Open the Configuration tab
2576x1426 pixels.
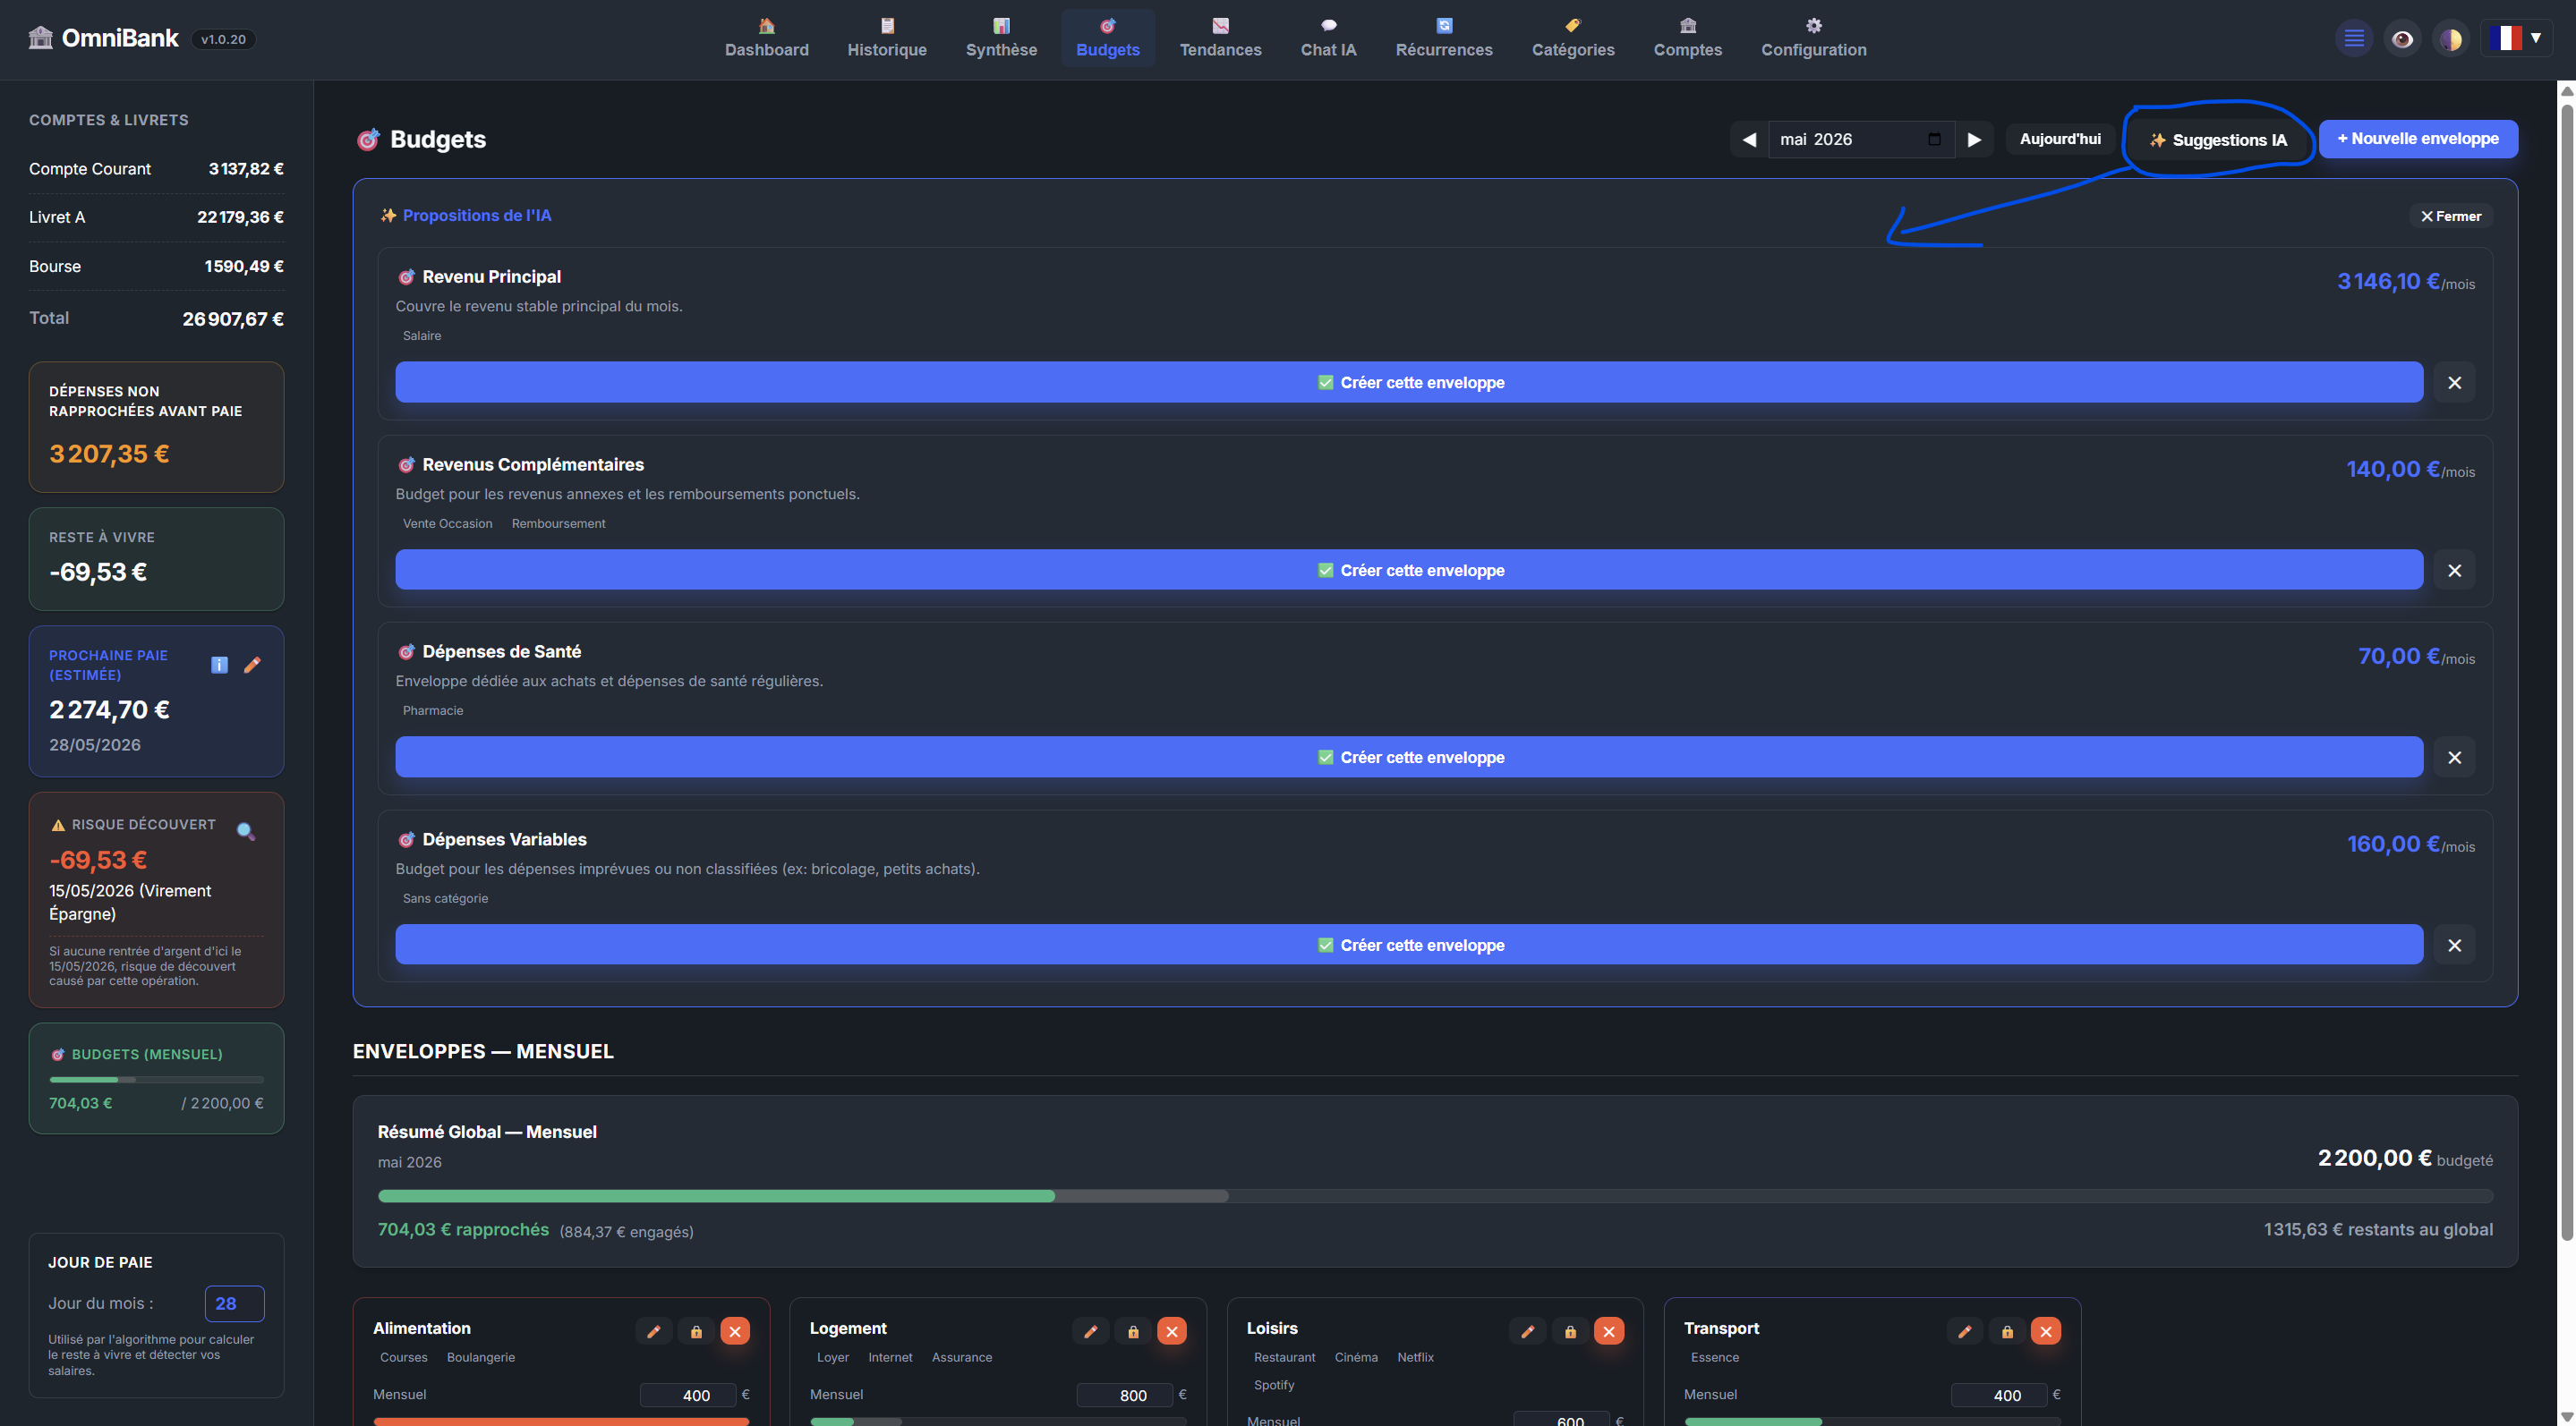click(1813, 38)
